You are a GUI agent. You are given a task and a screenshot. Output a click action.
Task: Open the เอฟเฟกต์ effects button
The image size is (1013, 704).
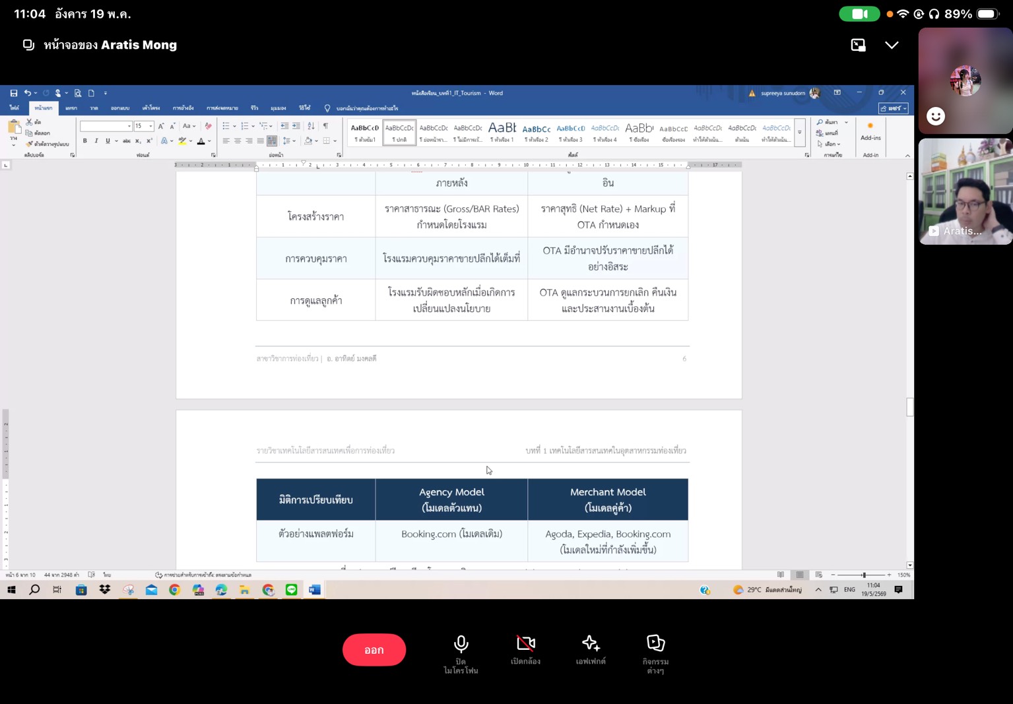coord(591,650)
